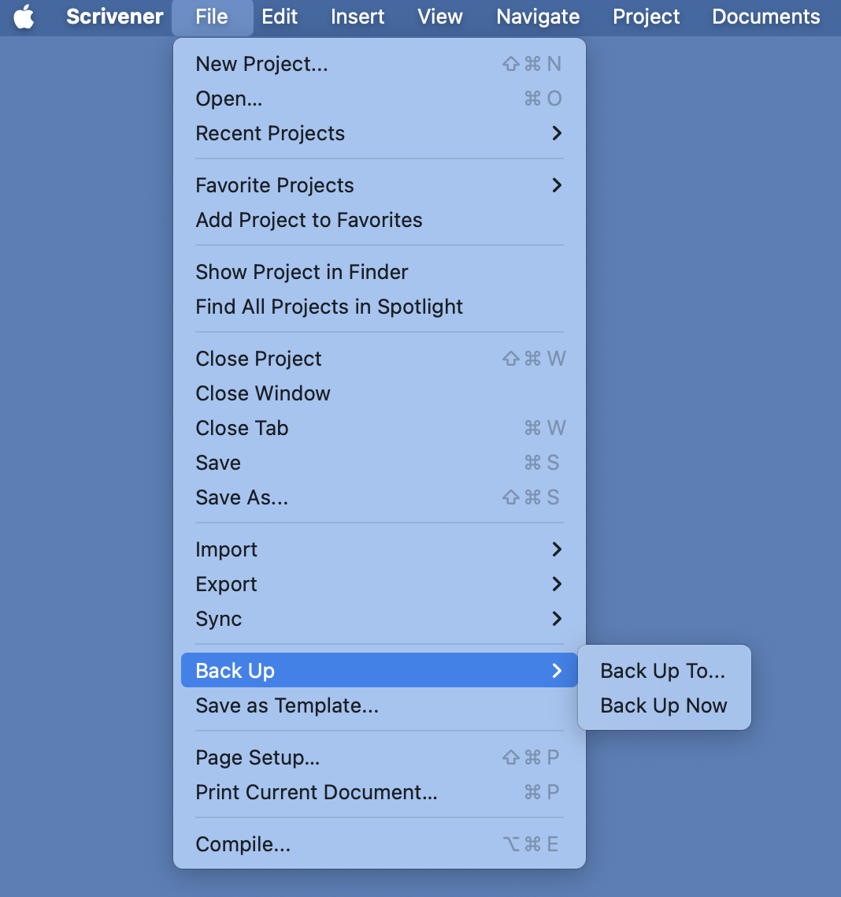Expand the Favorite Projects submenu
This screenshot has height=897, width=841.
[380, 185]
